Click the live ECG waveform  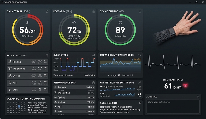(x=173, y=62)
